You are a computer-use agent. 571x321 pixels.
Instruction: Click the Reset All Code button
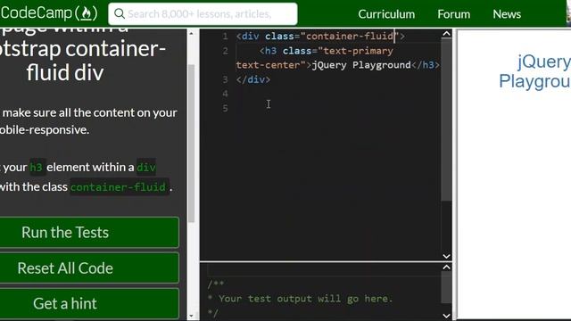[x=89, y=267]
